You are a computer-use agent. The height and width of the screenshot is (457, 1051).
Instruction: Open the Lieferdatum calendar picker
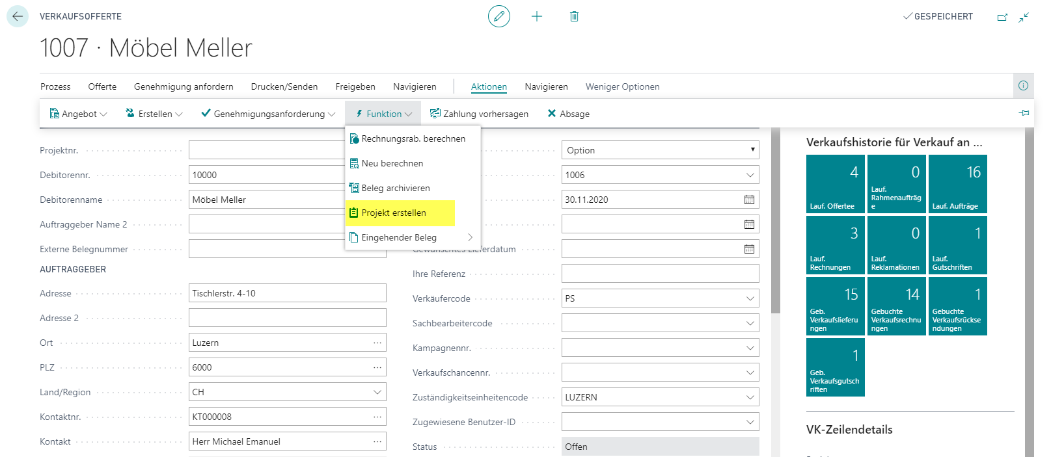click(x=749, y=249)
